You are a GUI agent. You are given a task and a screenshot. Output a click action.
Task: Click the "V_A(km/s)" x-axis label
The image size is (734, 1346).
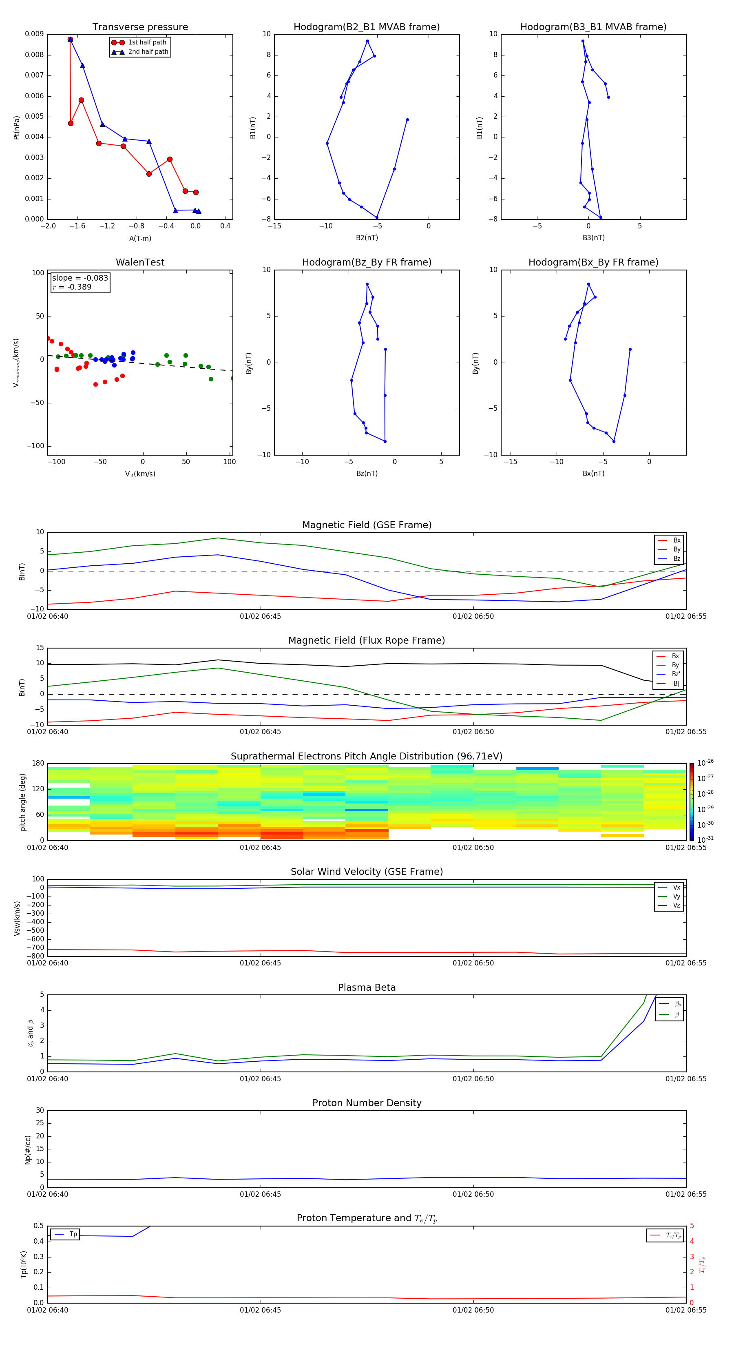coord(140,474)
